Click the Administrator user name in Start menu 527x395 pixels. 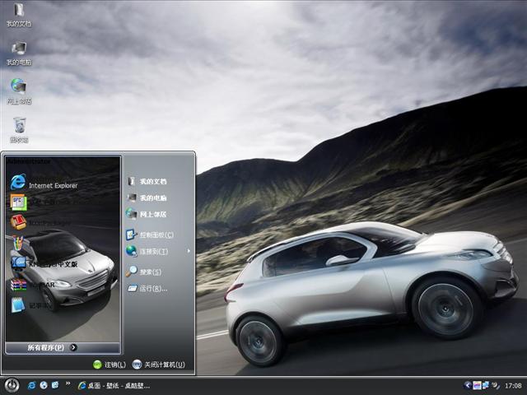[29, 161]
